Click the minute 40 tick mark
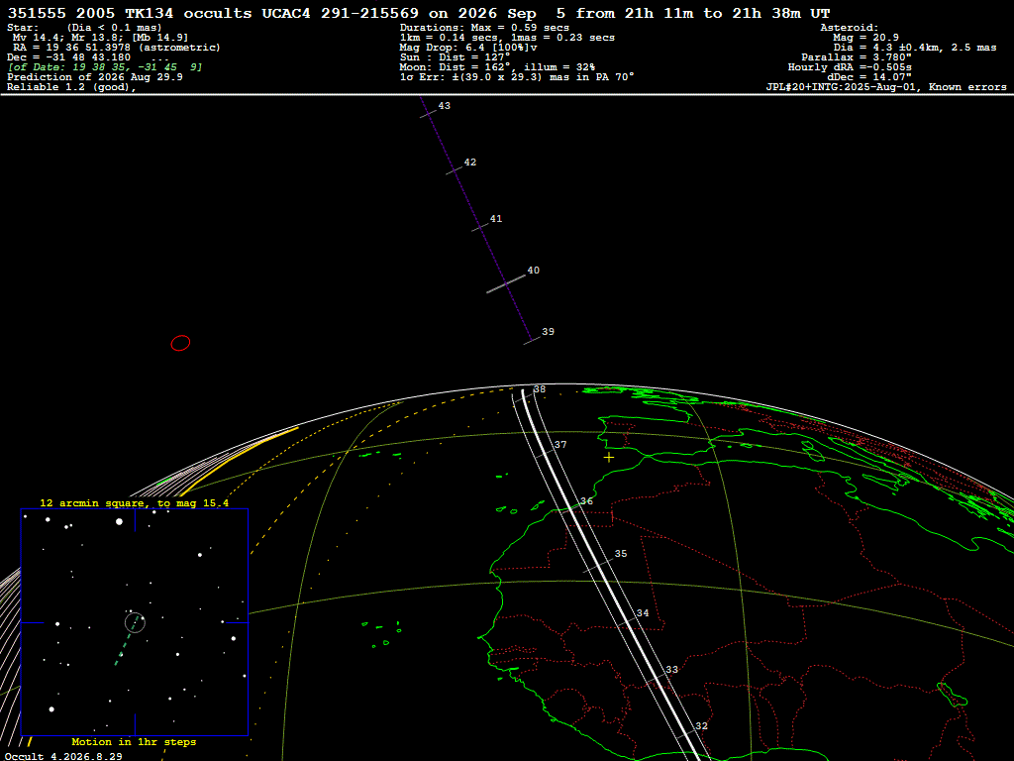Viewport: 1014px width, 761px height. [x=506, y=284]
